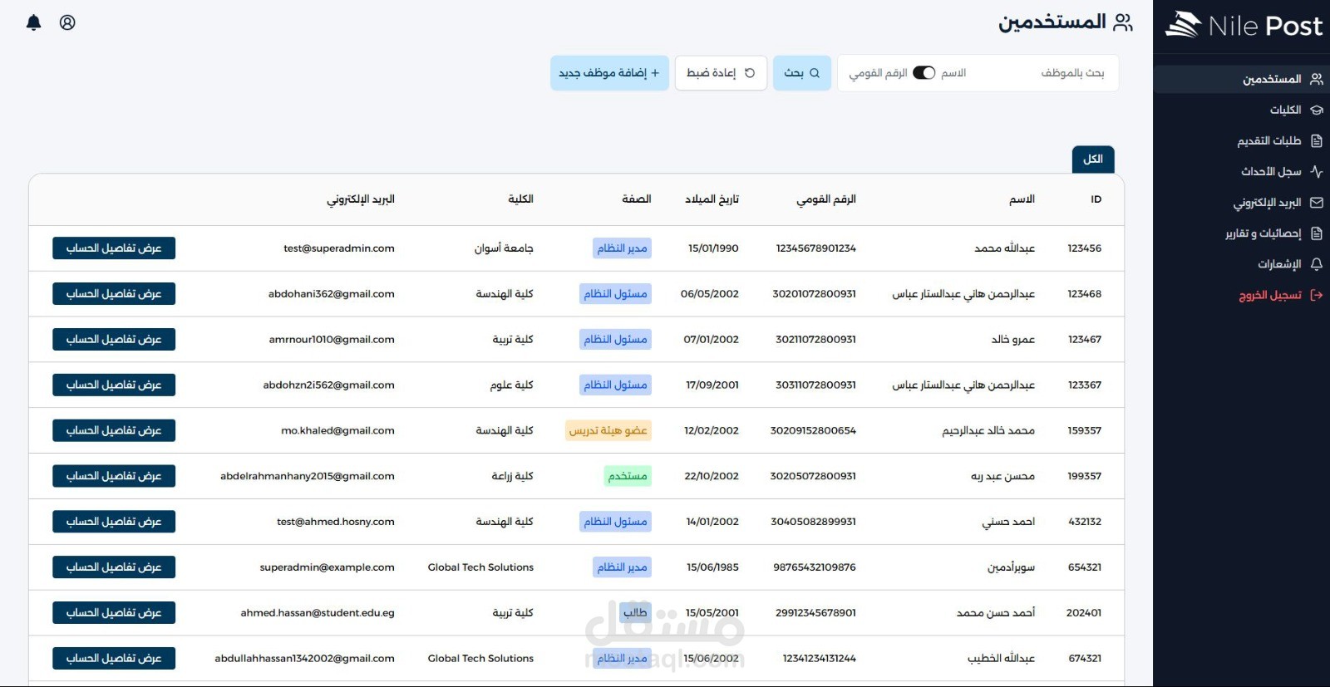Viewport: 1330px width, 687px height.
Task: Click the graduation cap icon beside الكليات
Action: [x=1317, y=110]
